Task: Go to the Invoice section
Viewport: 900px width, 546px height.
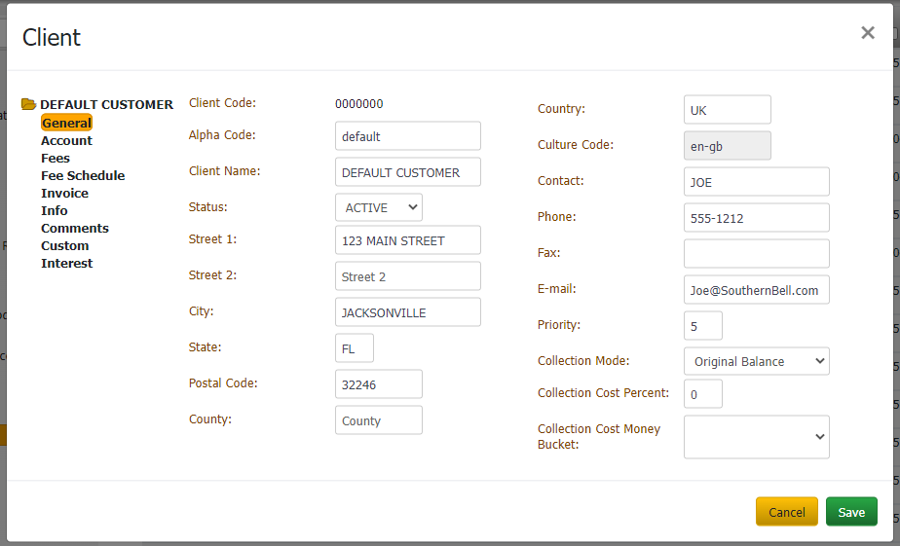Action: point(64,194)
